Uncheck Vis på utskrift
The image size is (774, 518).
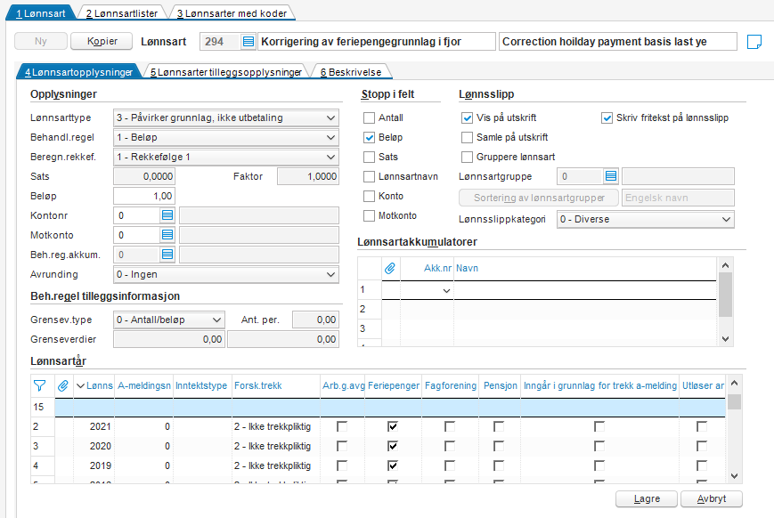[467, 117]
